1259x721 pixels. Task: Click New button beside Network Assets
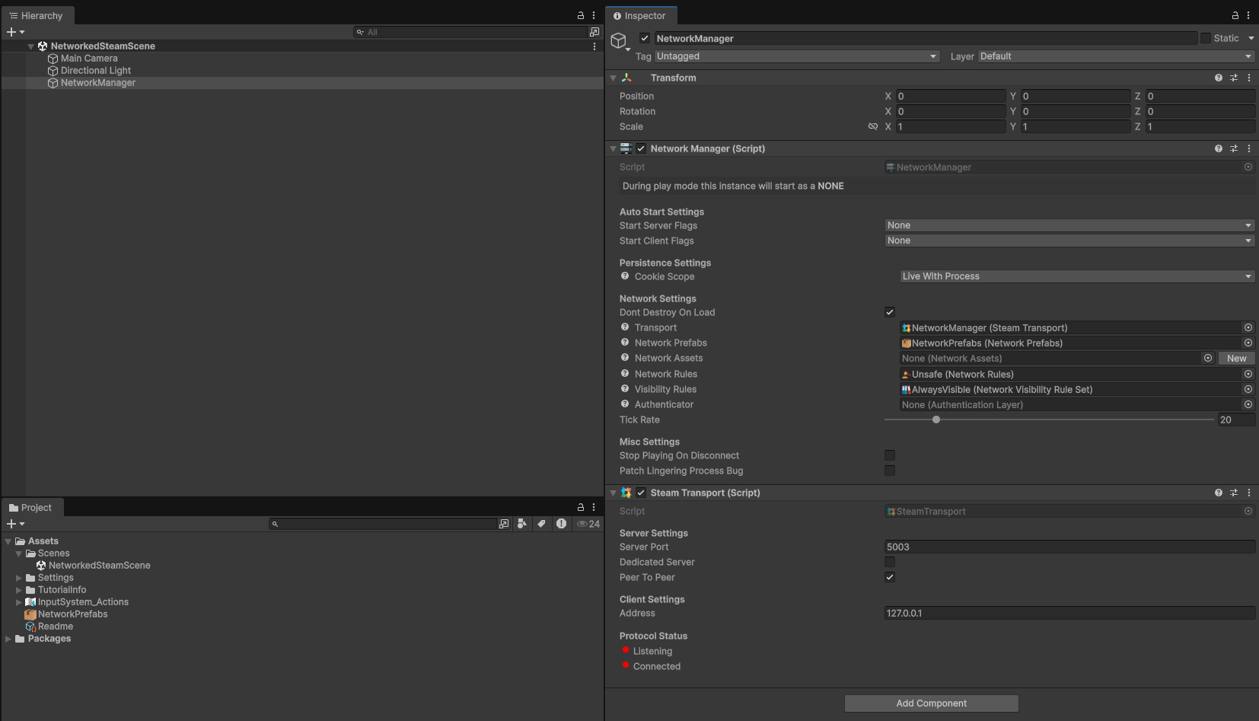(1236, 359)
